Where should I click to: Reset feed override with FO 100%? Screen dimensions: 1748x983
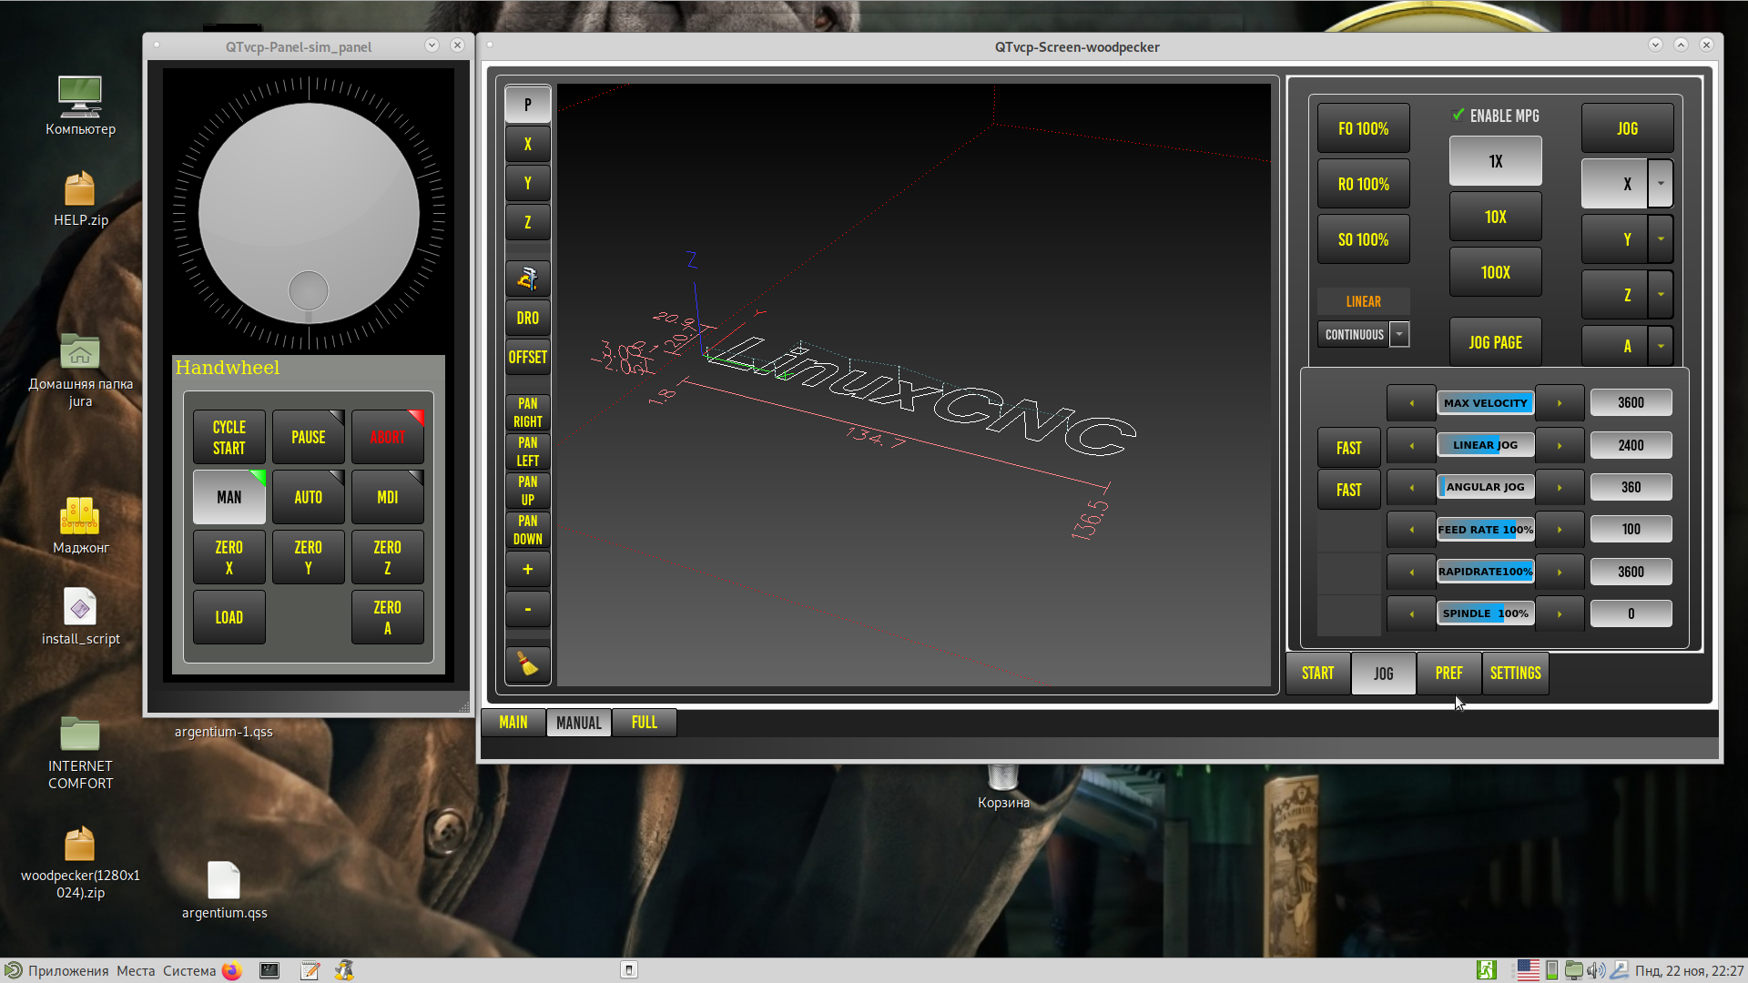point(1363,128)
